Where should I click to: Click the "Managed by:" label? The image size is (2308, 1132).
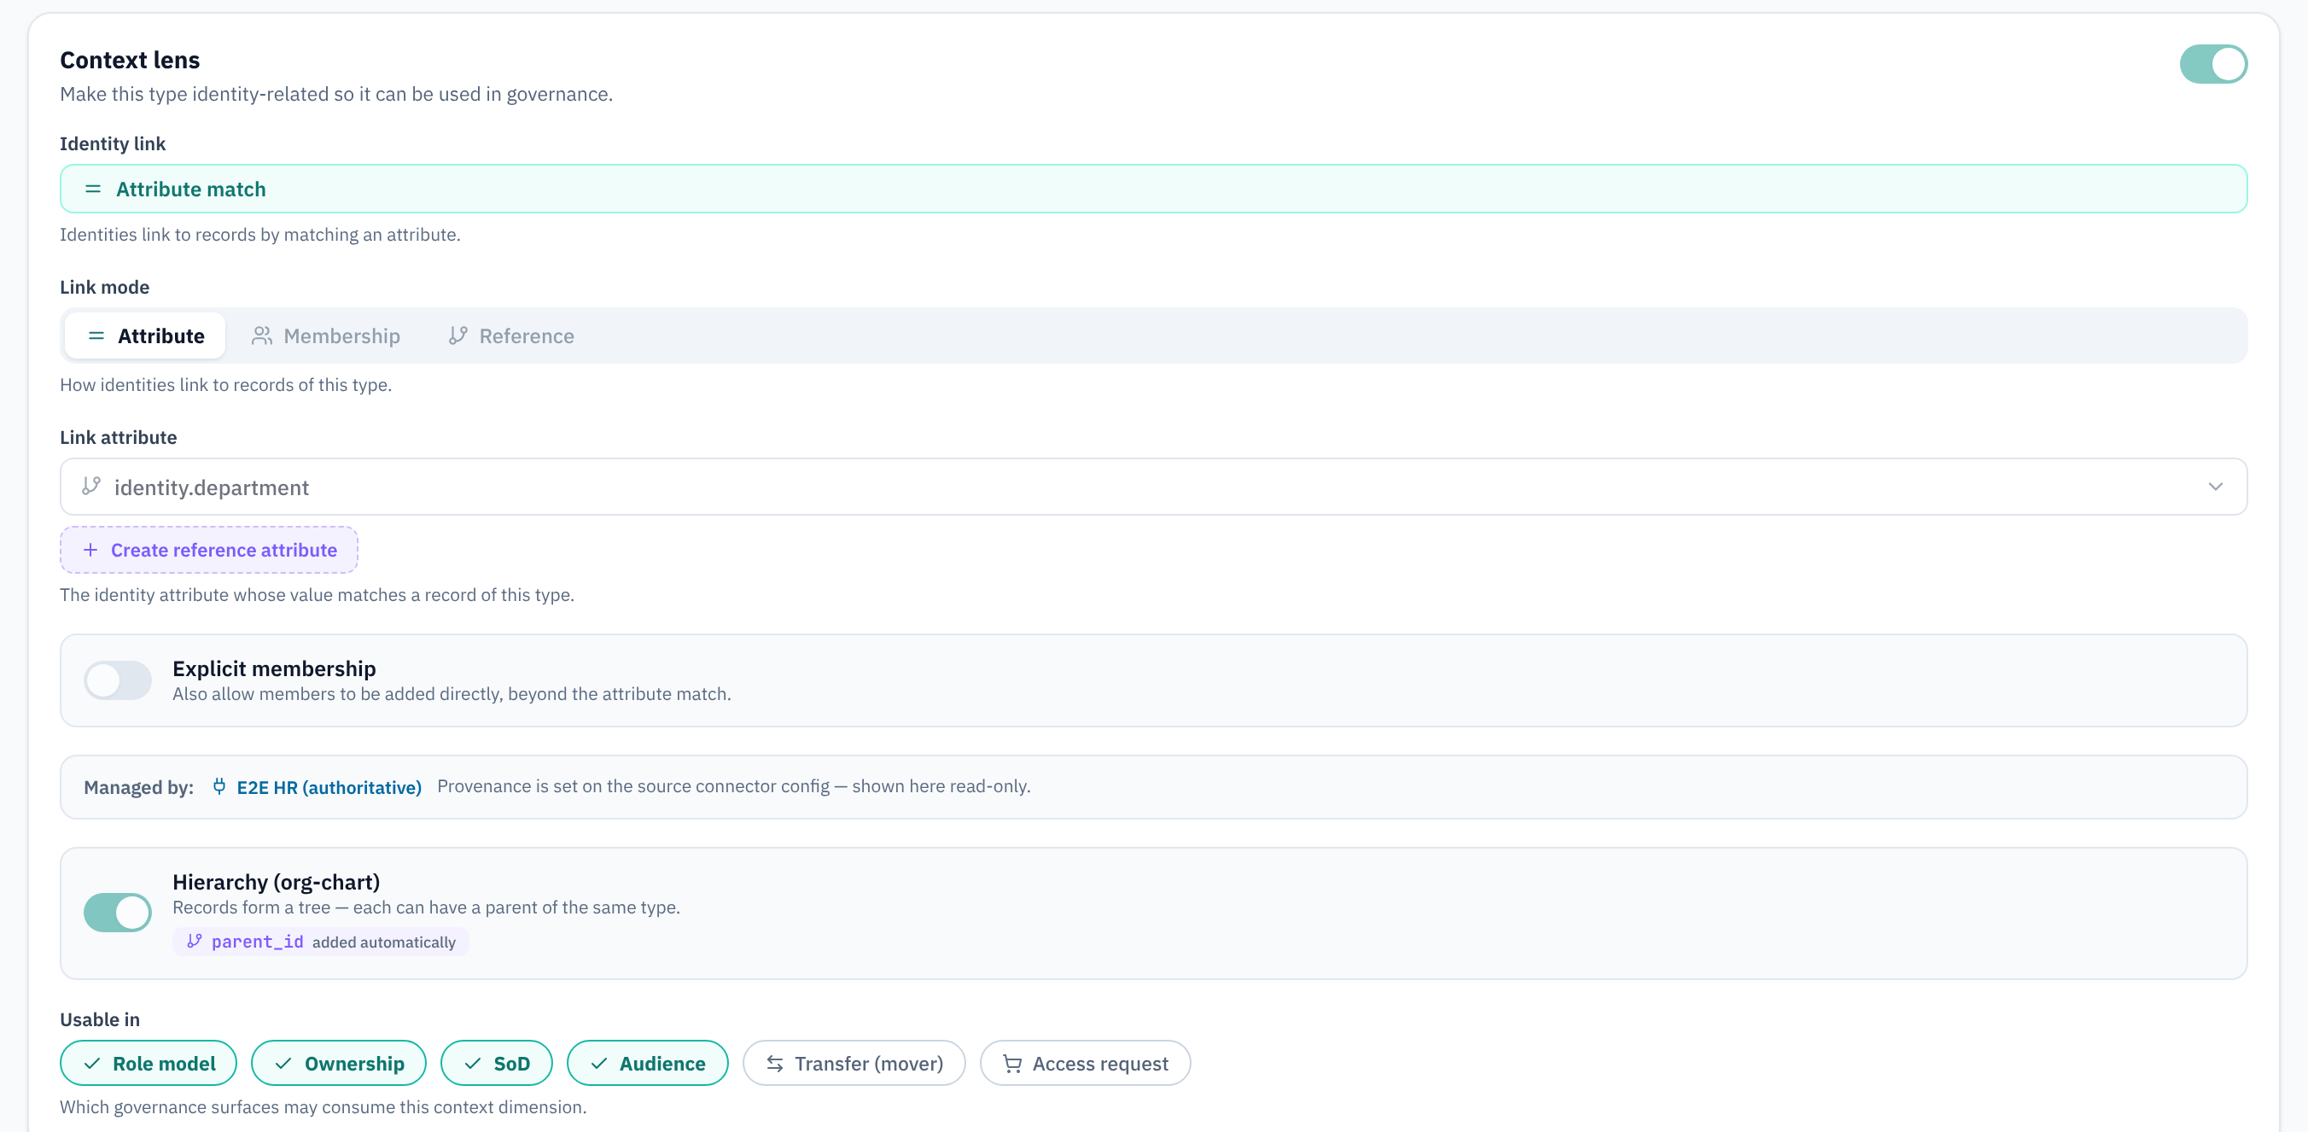coord(139,787)
